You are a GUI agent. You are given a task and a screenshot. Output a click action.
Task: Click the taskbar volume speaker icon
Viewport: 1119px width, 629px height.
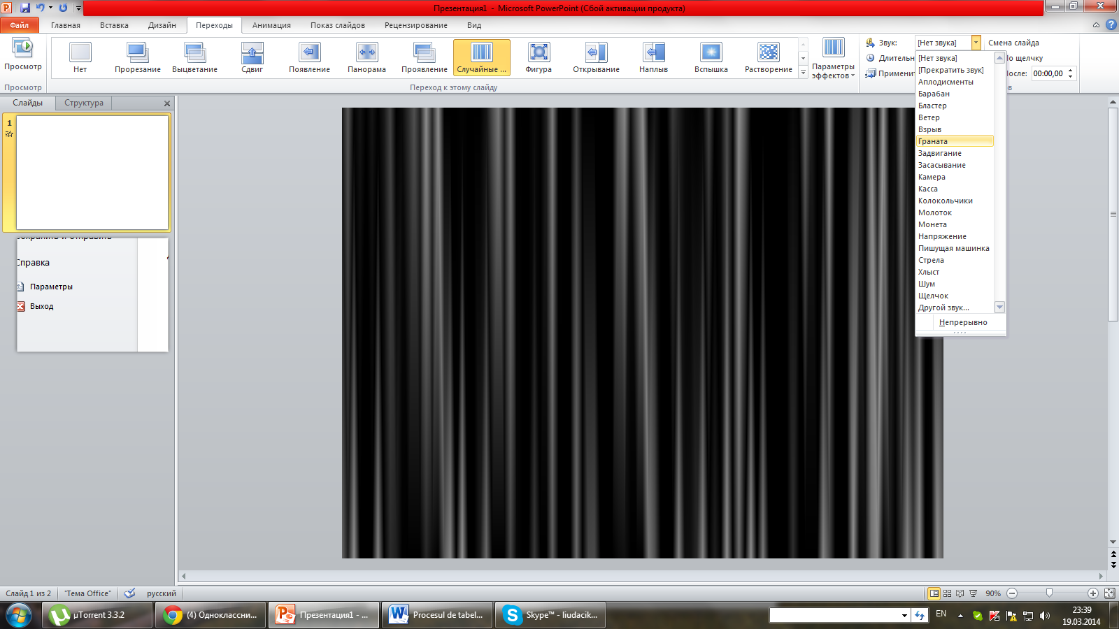coord(1045,616)
